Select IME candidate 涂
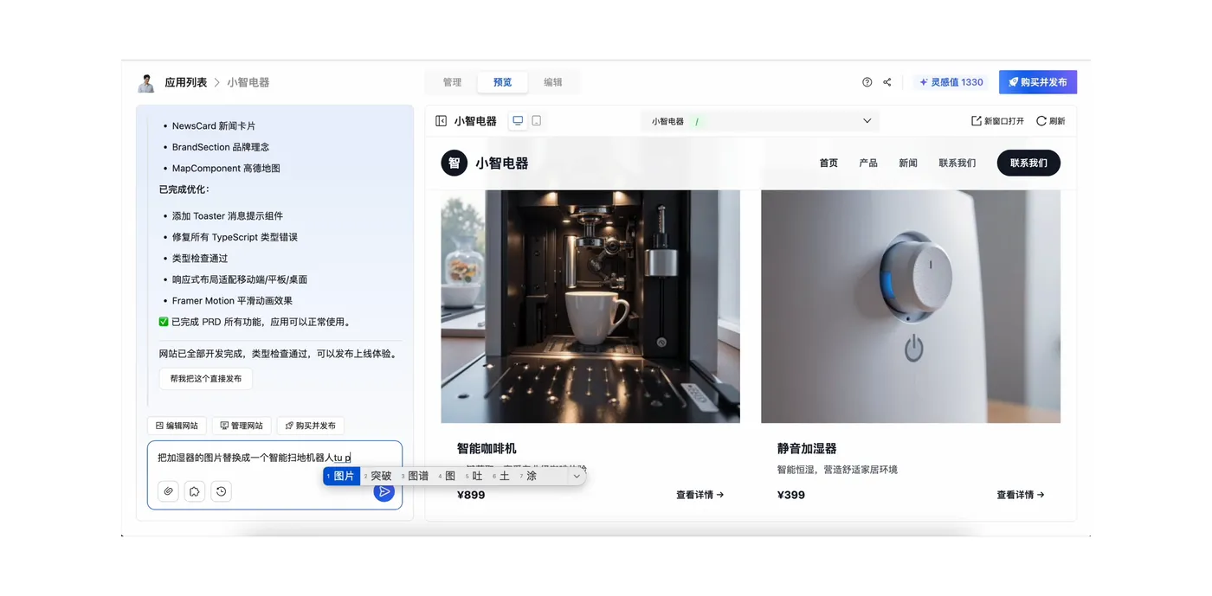The image size is (1212, 596). pos(529,476)
